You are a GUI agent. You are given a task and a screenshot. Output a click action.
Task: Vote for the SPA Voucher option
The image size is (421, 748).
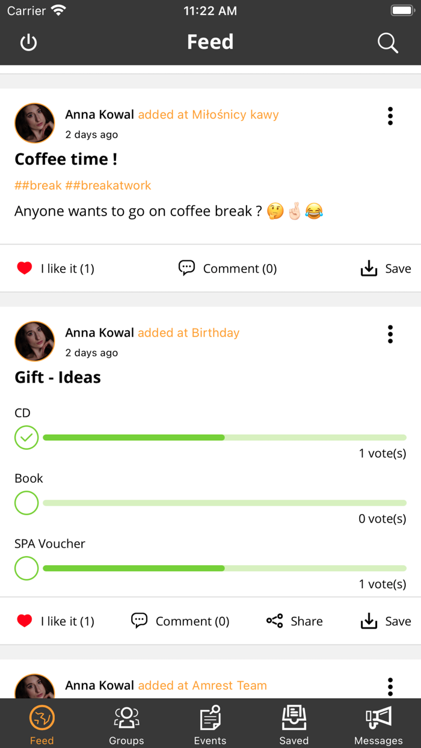coord(26,568)
